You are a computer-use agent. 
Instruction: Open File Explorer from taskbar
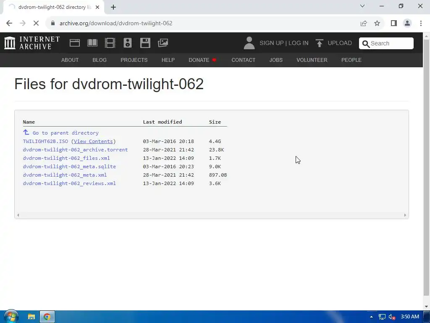pyautogui.click(x=31, y=317)
